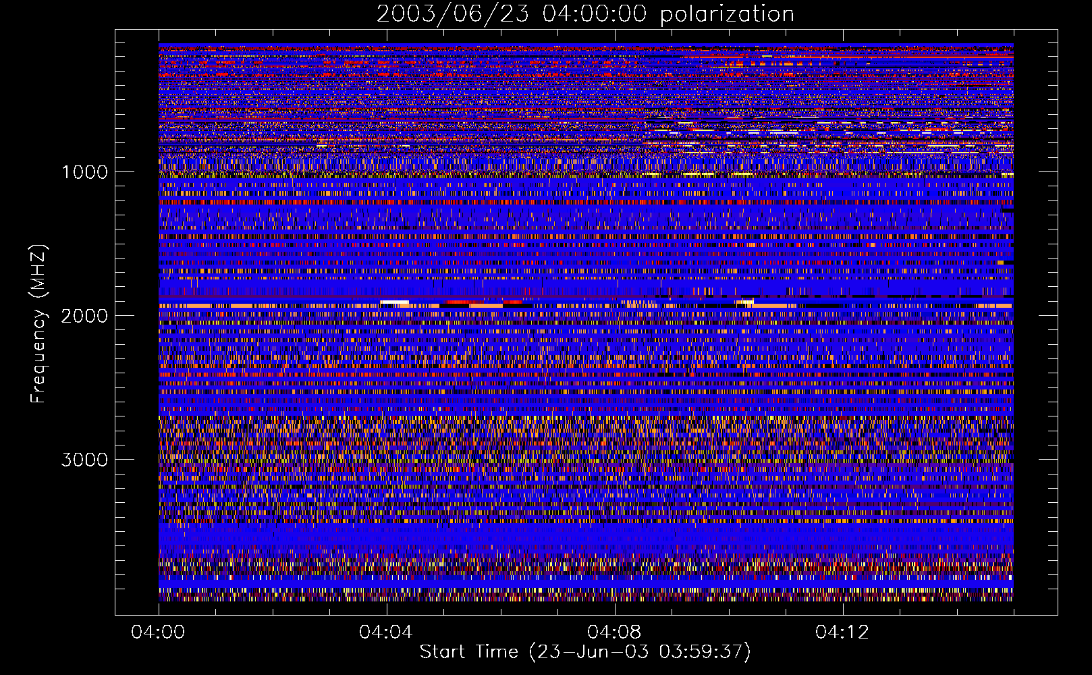Click the 'Frequency (MHZ)' y-axis label
This screenshot has width=1092, height=675.
coord(38,324)
